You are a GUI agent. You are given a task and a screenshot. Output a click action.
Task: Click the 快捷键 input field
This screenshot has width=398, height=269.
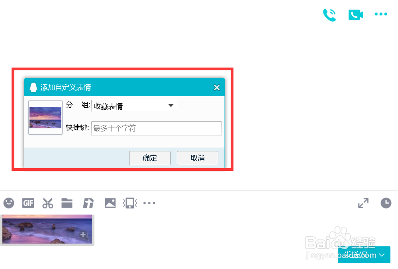pyautogui.click(x=156, y=128)
